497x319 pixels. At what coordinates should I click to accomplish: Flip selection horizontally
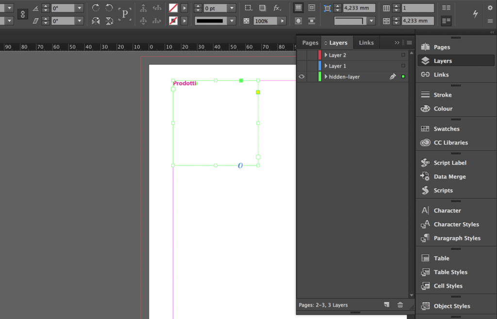tap(96, 21)
